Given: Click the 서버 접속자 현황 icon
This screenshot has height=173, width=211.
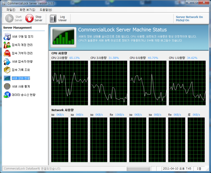Looking at the screenshot, I should pyautogui.click(x=7, y=62).
